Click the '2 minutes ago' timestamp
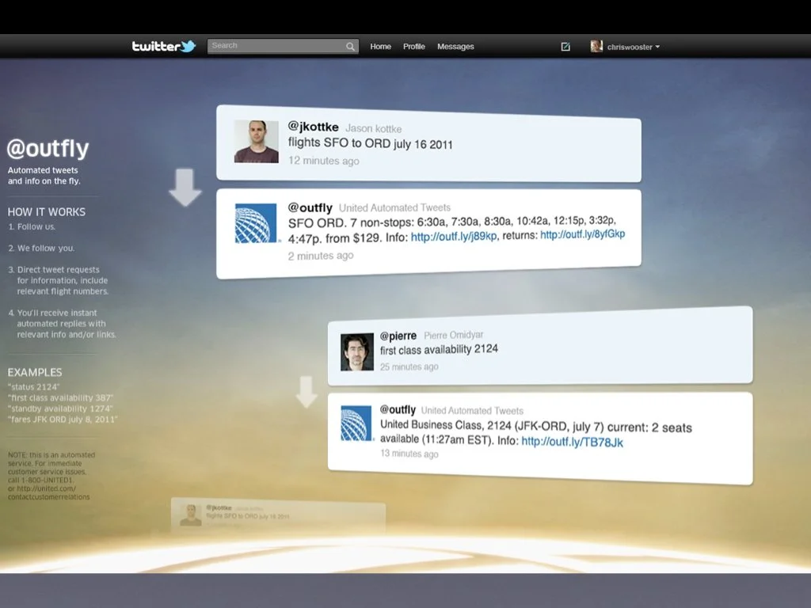Image resolution: width=811 pixels, height=608 pixels. pos(321,256)
